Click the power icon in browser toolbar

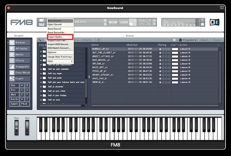tap(174, 40)
